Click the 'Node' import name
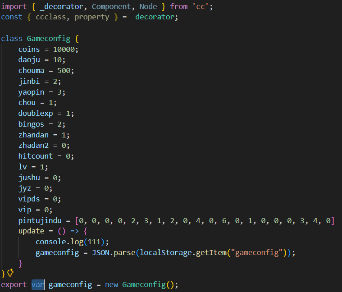 [148, 7]
